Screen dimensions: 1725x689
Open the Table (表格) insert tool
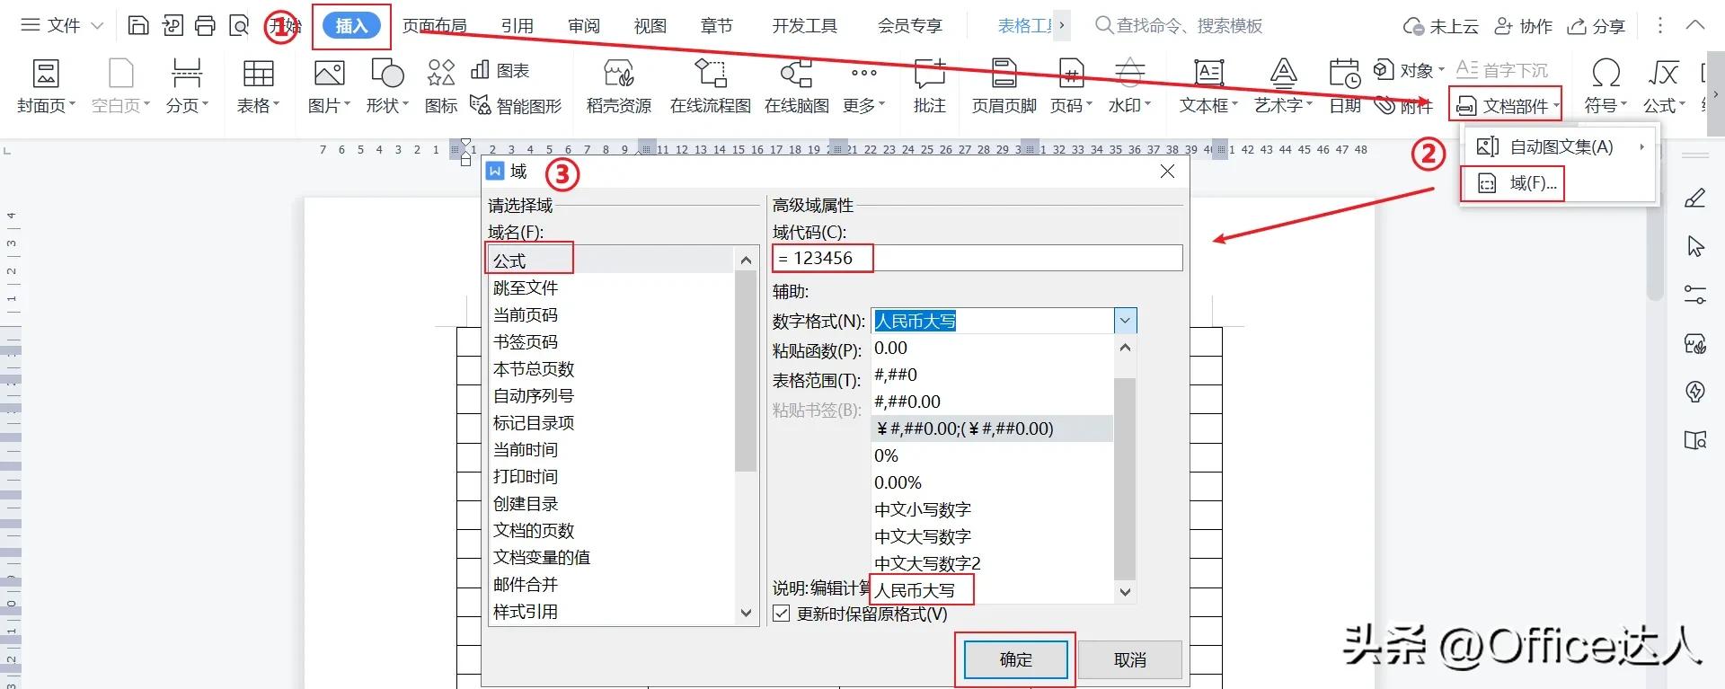point(258,86)
